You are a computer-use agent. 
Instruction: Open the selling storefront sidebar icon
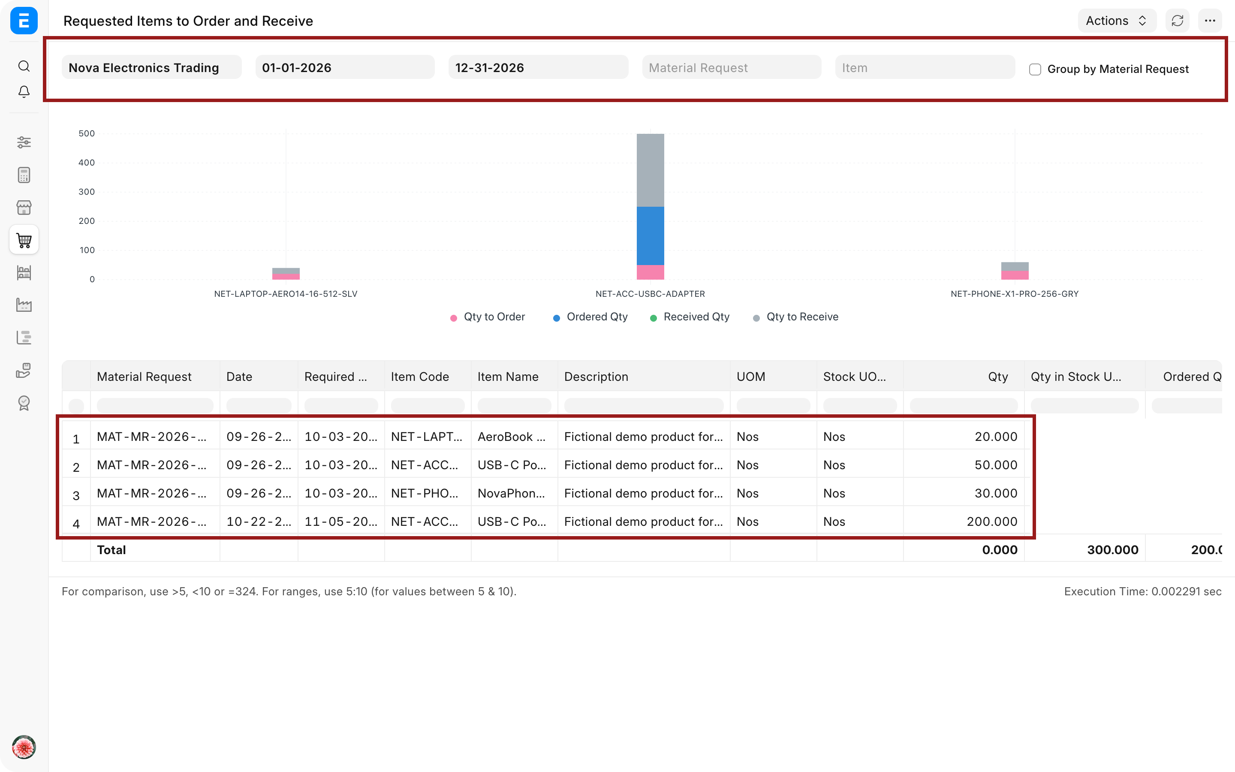[x=24, y=207]
